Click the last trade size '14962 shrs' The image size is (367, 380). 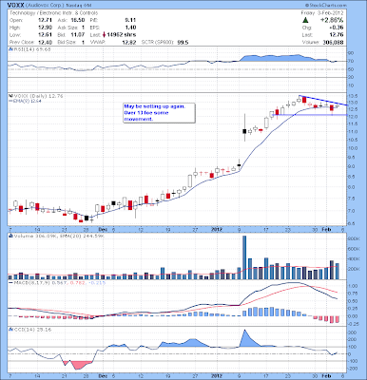122,35
